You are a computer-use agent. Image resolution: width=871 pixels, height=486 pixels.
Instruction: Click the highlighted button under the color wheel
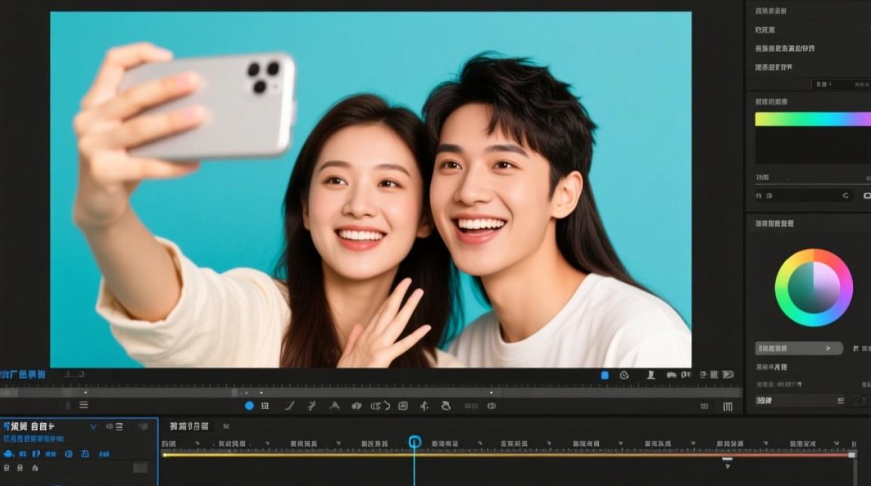(798, 348)
